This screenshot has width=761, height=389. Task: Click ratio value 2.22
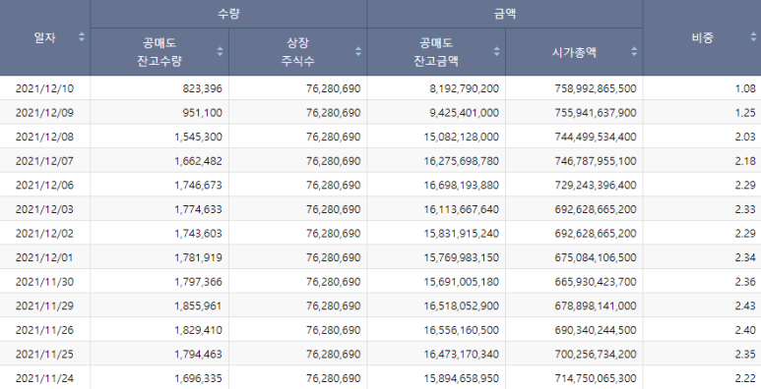click(745, 378)
